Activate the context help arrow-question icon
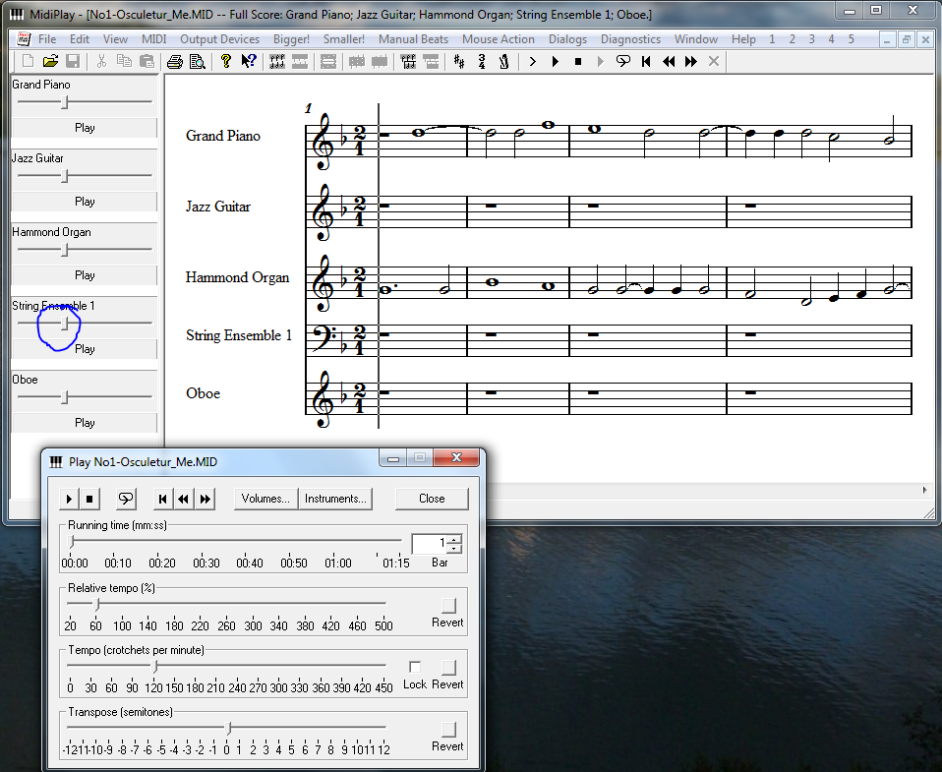 [248, 61]
